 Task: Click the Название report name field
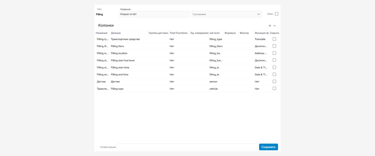154,14
